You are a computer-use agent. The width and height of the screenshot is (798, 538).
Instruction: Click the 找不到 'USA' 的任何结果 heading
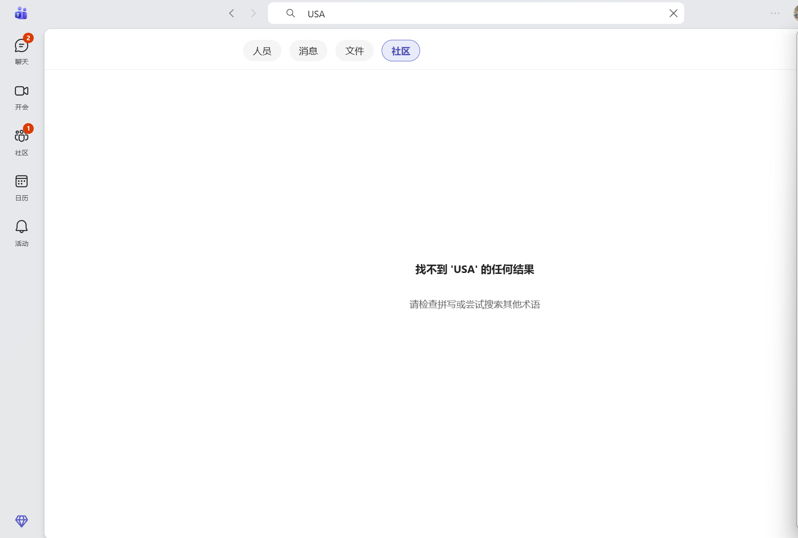coord(475,270)
